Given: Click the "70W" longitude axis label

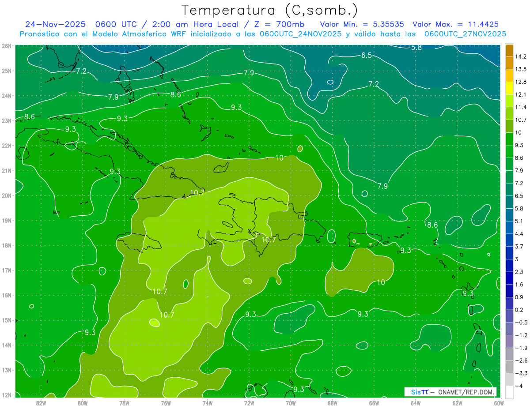Looking at the screenshot, I should [x=291, y=403].
